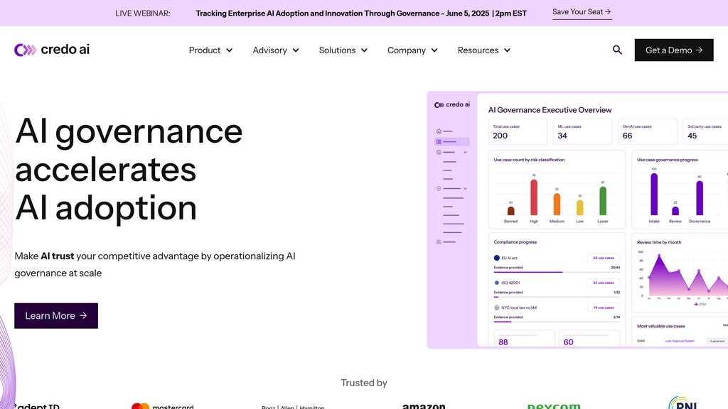Click the Learn More button
728x409 pixels.
56,316
